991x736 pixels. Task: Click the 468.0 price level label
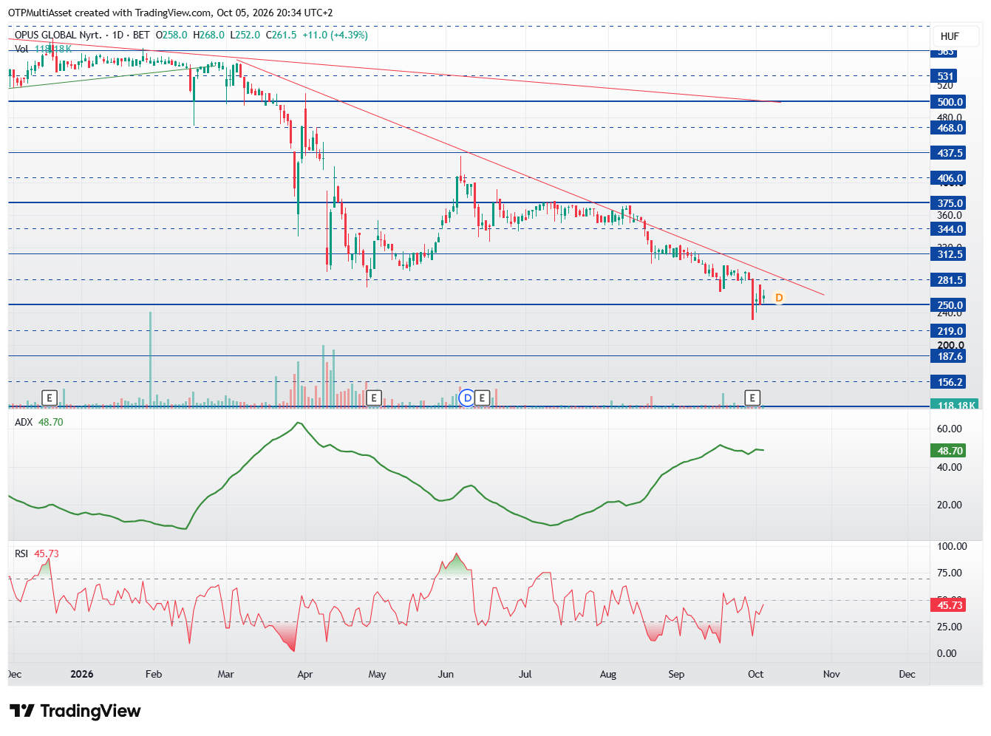(950, 128)
